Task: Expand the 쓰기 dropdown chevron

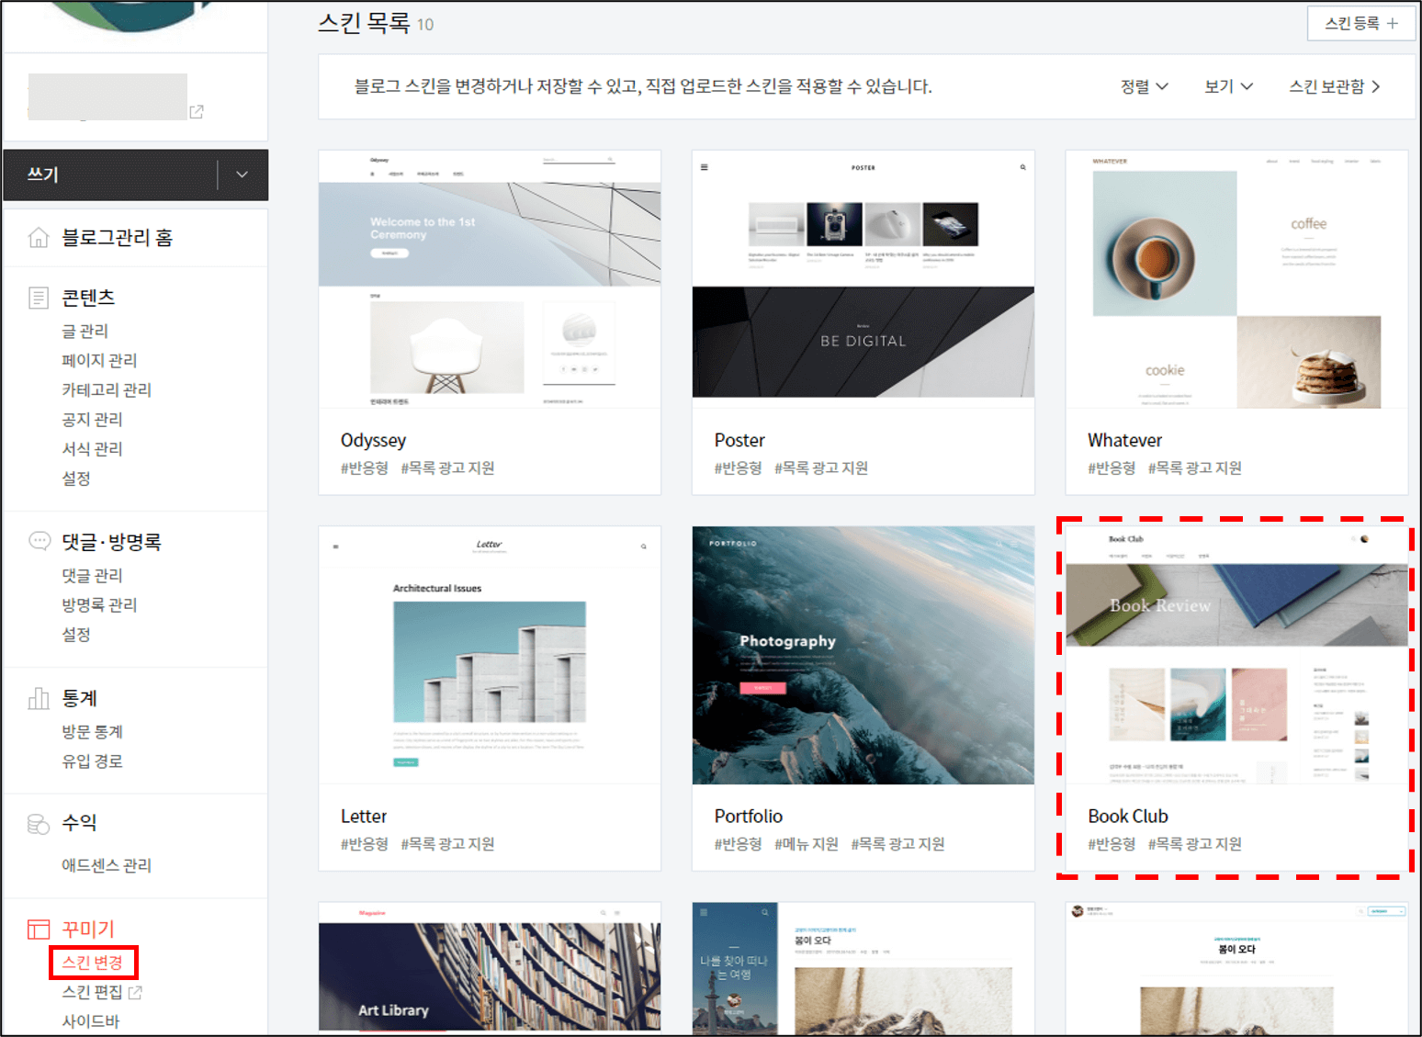Action: point(242,174)
